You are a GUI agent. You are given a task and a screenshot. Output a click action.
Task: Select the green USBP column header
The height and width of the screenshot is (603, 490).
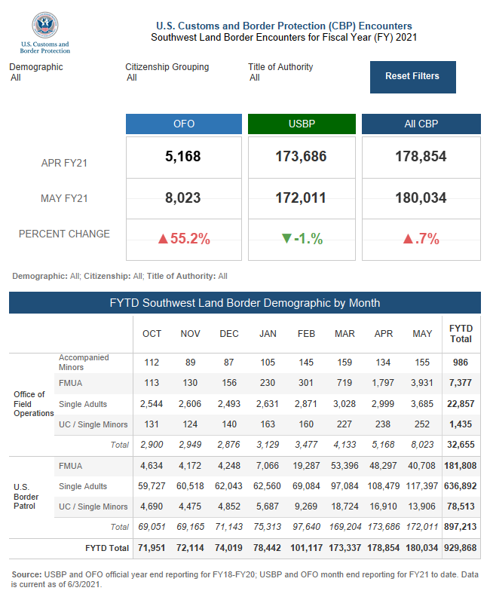(302, 124)
